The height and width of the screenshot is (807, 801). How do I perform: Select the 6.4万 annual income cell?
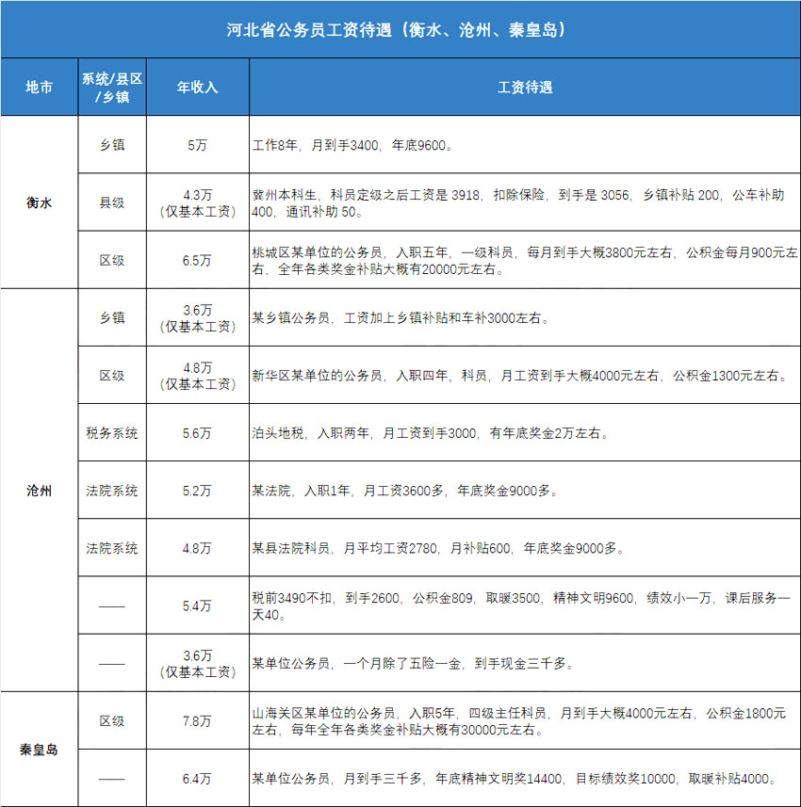[198, 779]
